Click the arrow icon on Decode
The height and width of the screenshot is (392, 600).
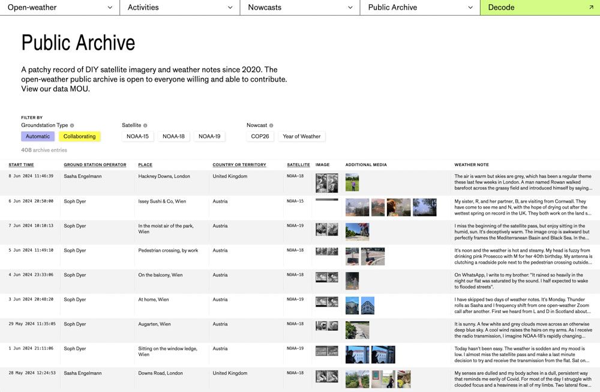591,8
